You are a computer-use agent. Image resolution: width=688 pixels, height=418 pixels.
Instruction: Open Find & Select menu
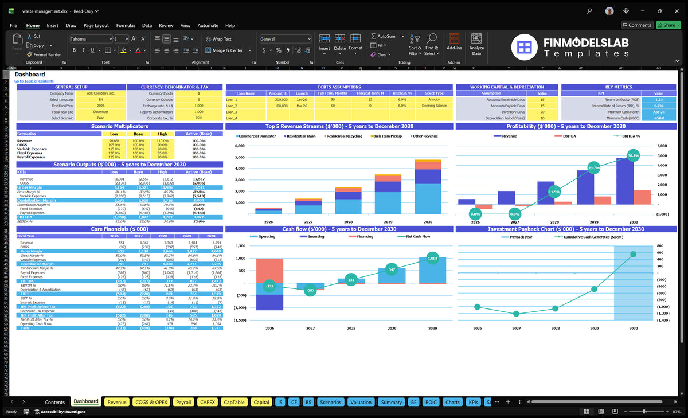pos(432,44)
